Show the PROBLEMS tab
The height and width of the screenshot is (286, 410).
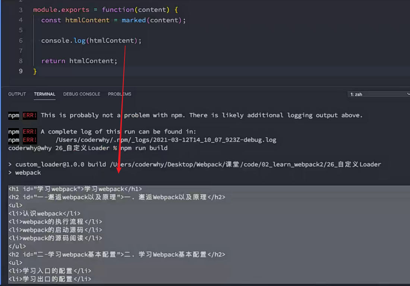tap(119, 94)
